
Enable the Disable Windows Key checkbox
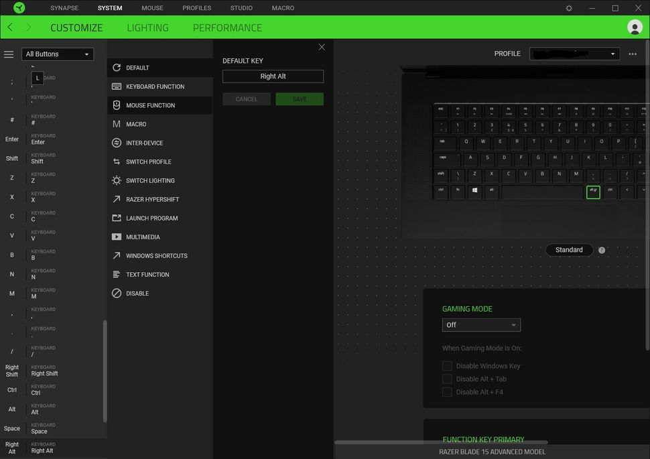click(x=448, y=365)
